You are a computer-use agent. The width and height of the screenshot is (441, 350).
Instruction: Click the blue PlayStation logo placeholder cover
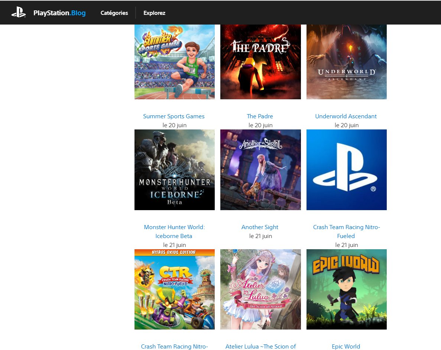(347, 170)
